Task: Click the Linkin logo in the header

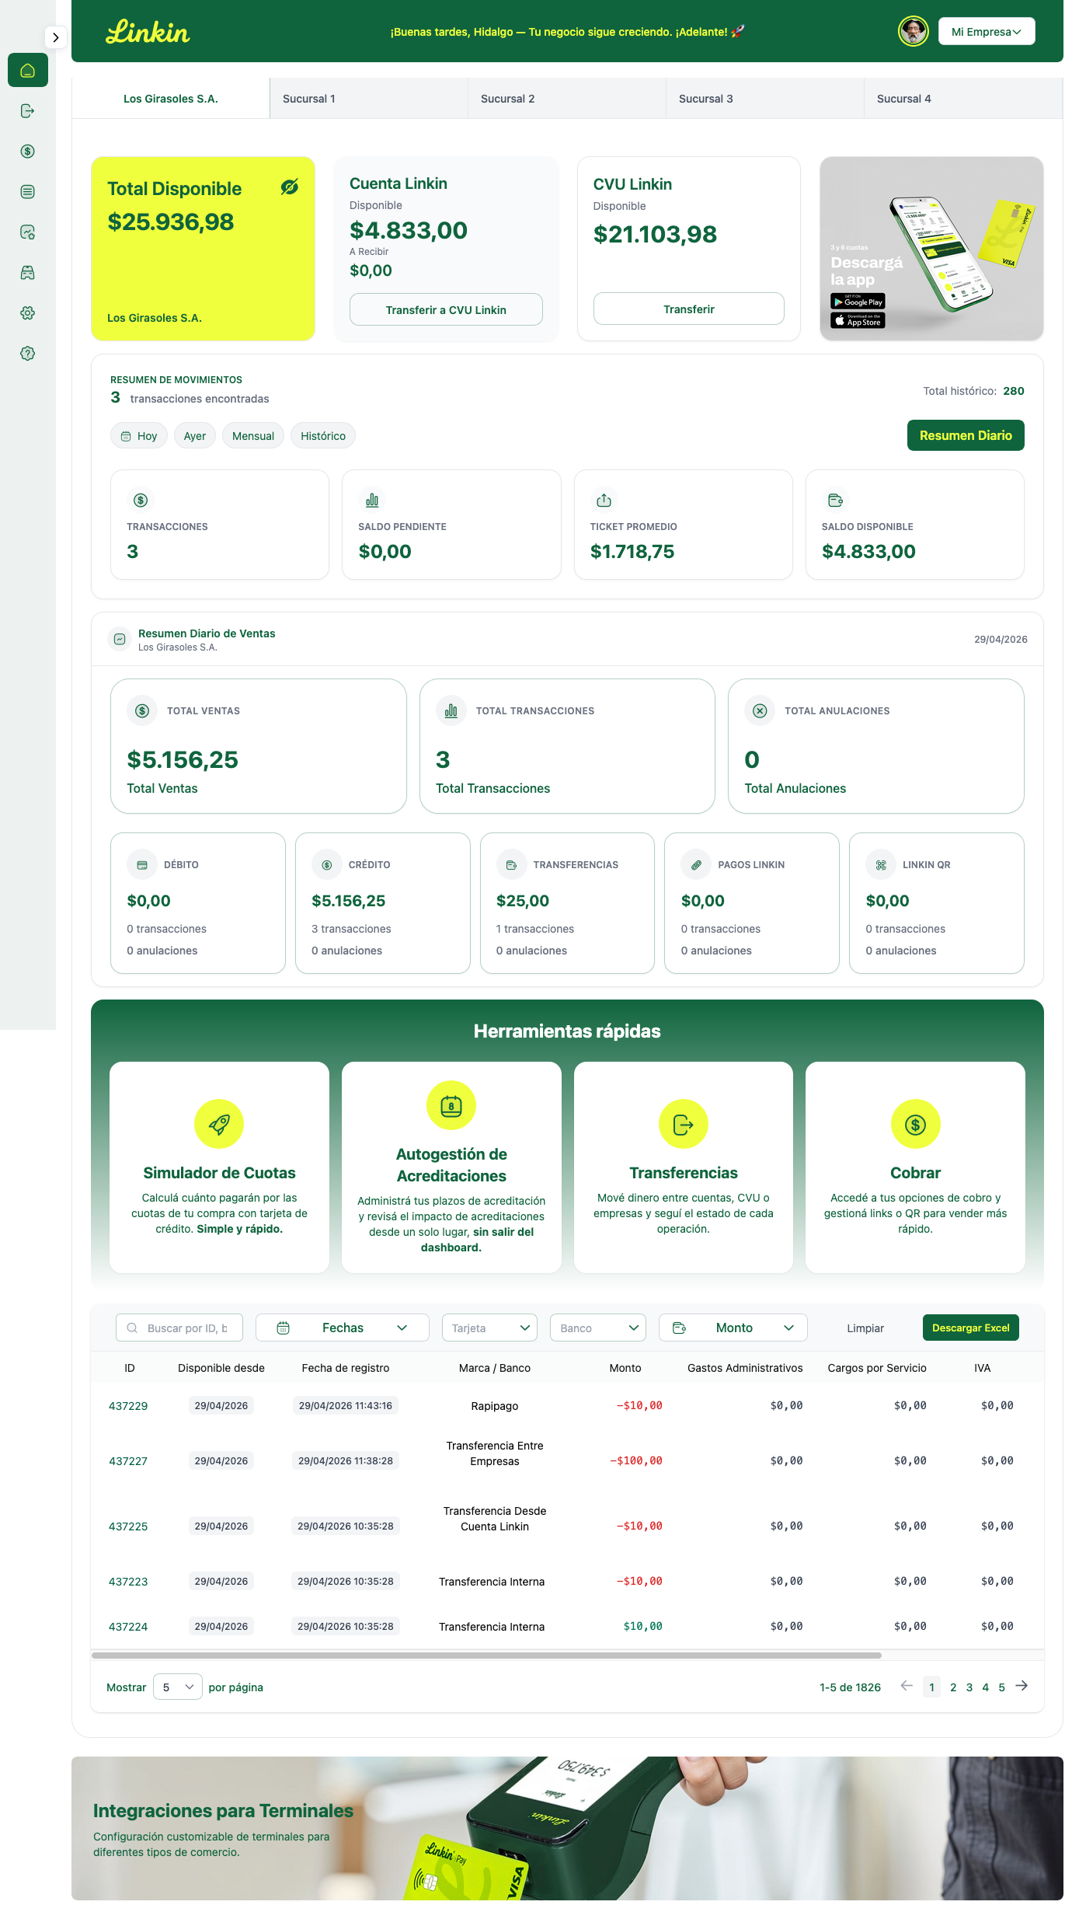Action: [148, 32]
